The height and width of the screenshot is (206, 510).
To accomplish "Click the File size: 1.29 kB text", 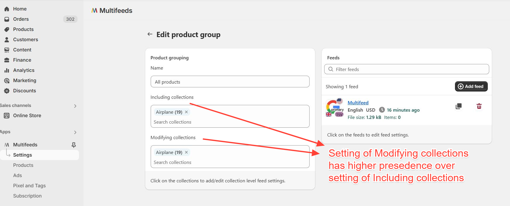I will pyautogui.click(x=364, y=117).
